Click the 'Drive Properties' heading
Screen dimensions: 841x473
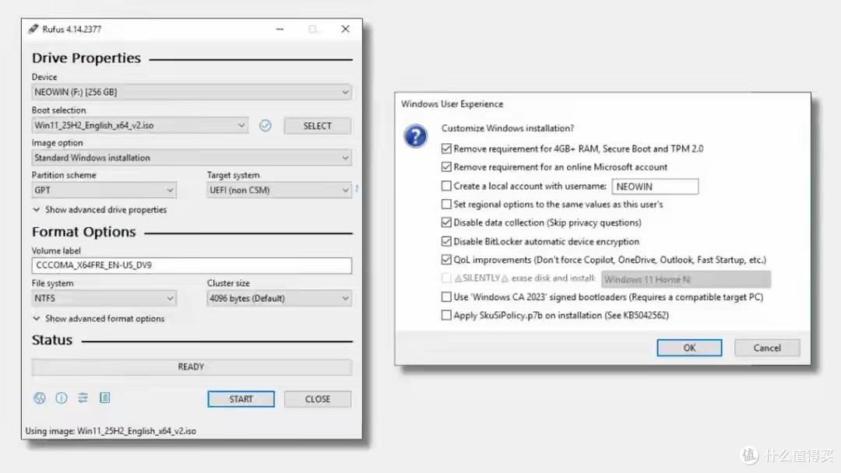pyautogui.click(x=86, y=58)
